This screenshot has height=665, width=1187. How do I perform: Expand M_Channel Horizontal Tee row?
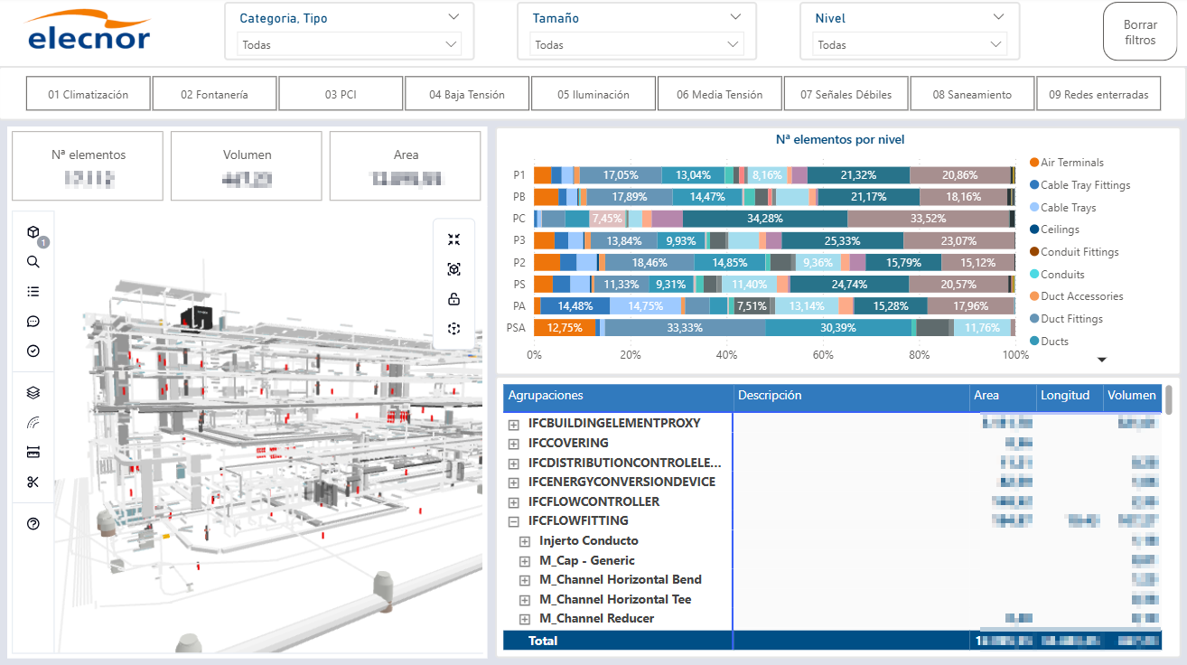[524, 600]
